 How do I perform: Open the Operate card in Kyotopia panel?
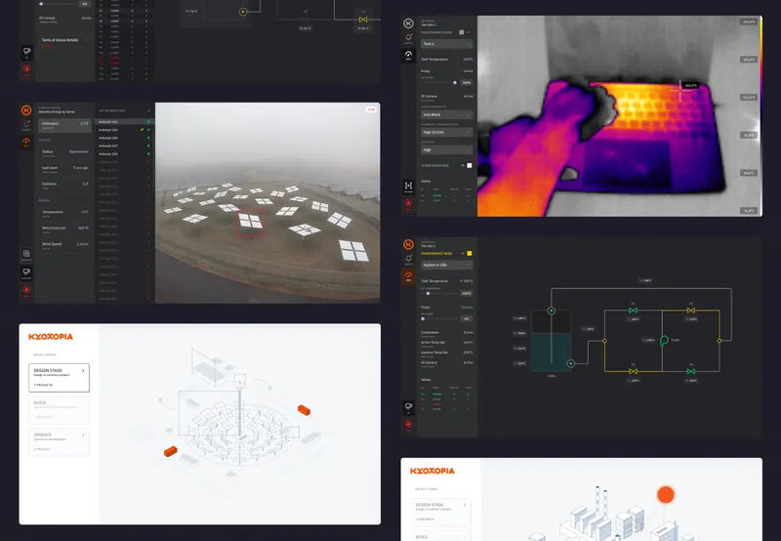click(59, 441)
